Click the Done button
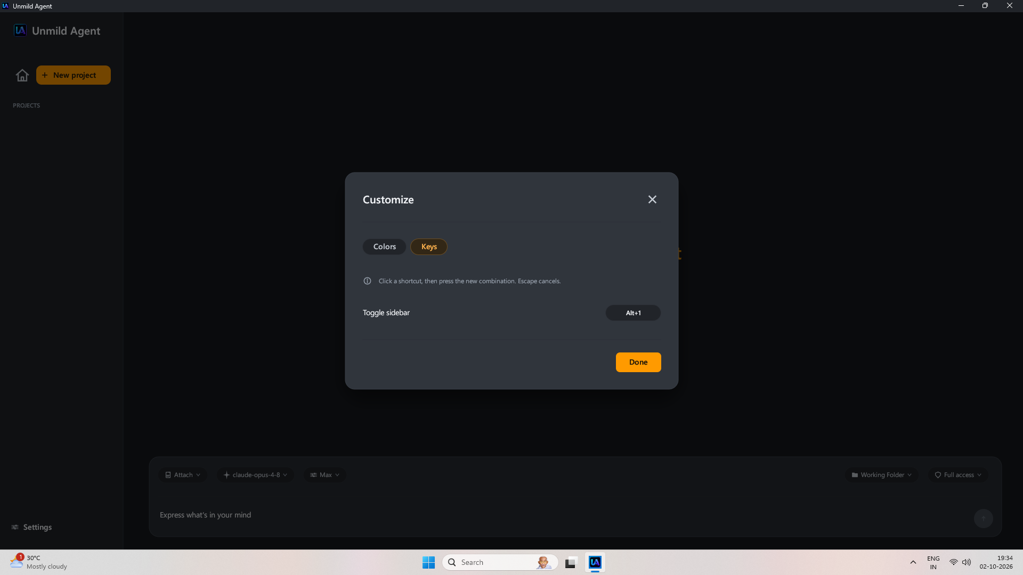 pos(638,362)
